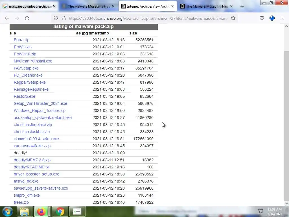
Task: Open the deadly/MEMZ 3.0.zip link
Action: click(x=32, y=160)
